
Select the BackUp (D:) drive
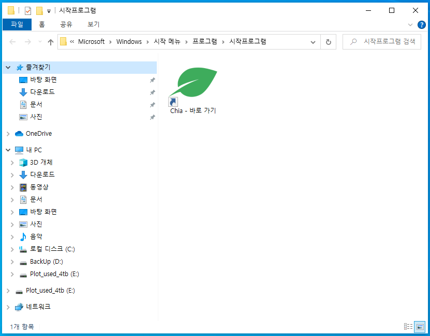pos(47,262)
